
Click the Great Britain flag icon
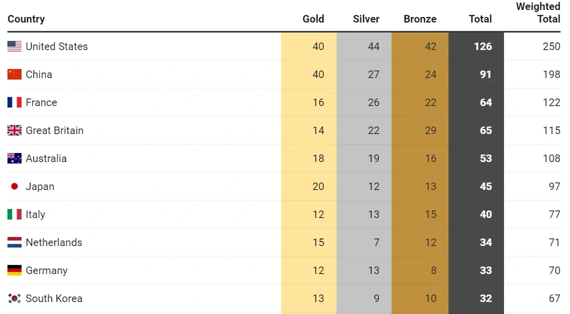pyautogui.click(x=14, y=130)
